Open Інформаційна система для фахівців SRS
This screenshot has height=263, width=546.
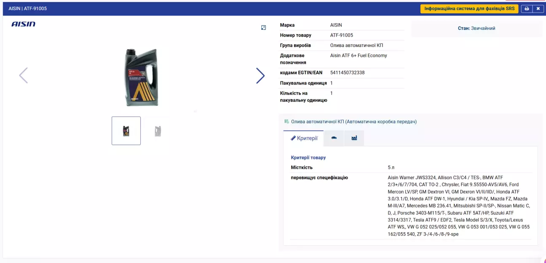tap(469, 9)
